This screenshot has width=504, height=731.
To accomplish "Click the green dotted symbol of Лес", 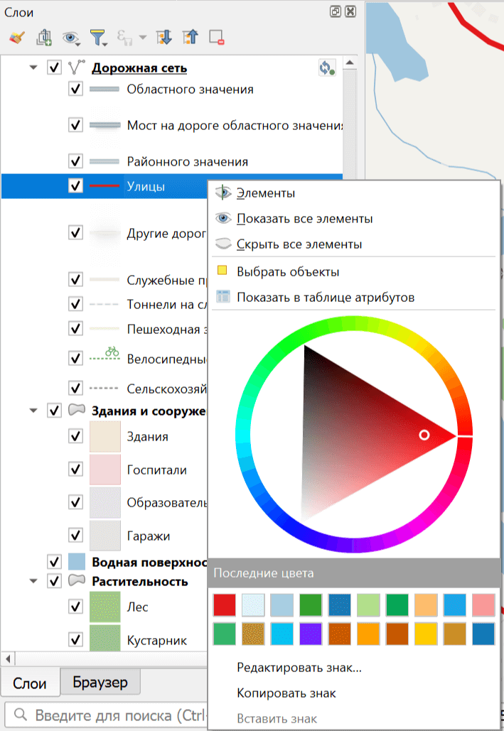I will click(105, 607).
